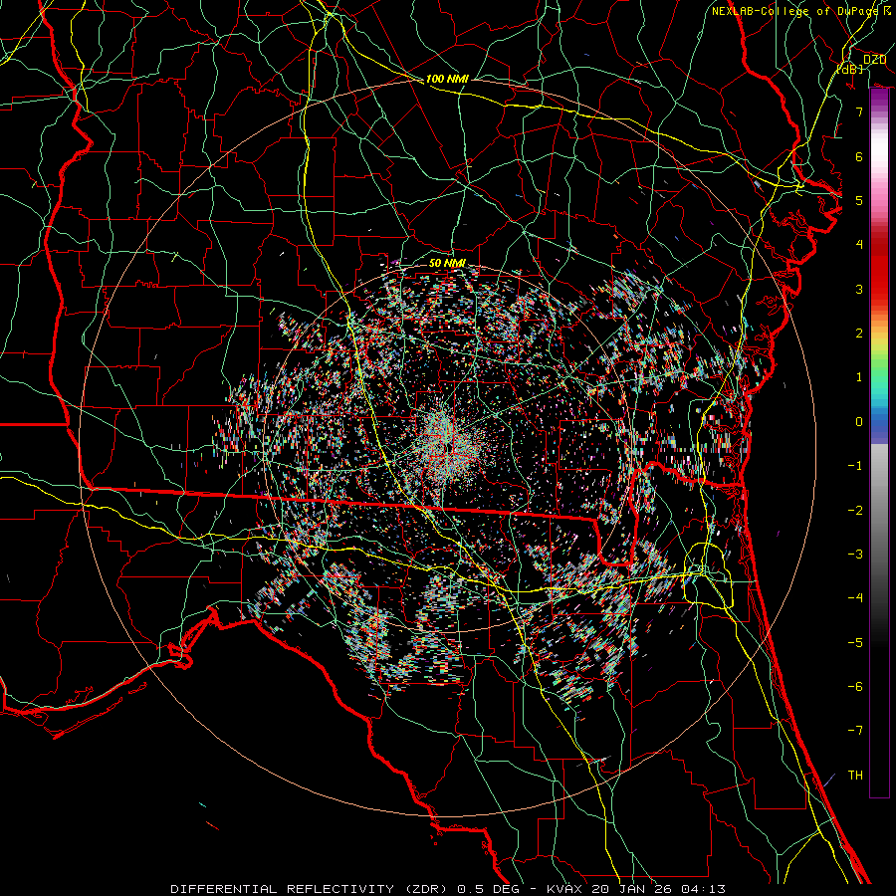Click the -4 value on color scale
This screenshot has width=896, height=896.
(855, 598)
